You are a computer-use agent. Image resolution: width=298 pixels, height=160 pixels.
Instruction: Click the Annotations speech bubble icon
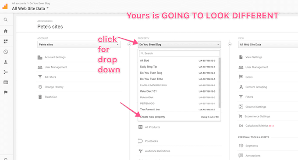(x=241, y=156)
